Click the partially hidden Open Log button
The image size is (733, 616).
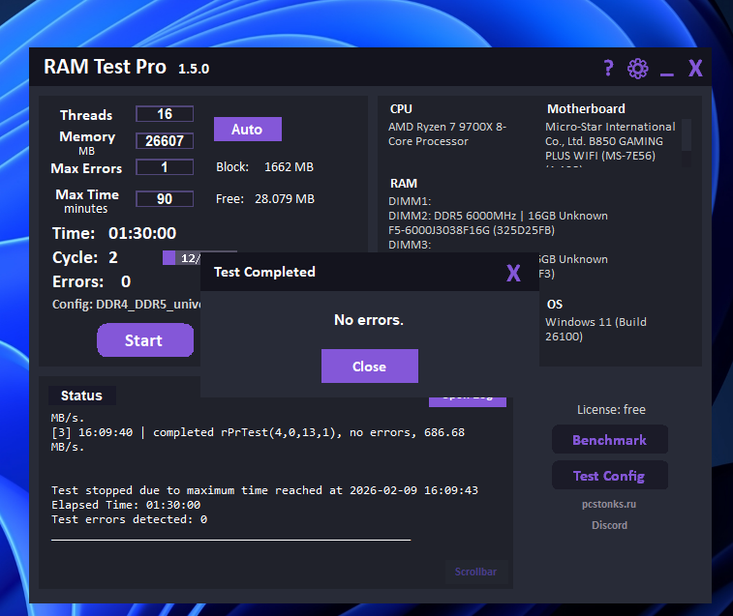[468, 402]
